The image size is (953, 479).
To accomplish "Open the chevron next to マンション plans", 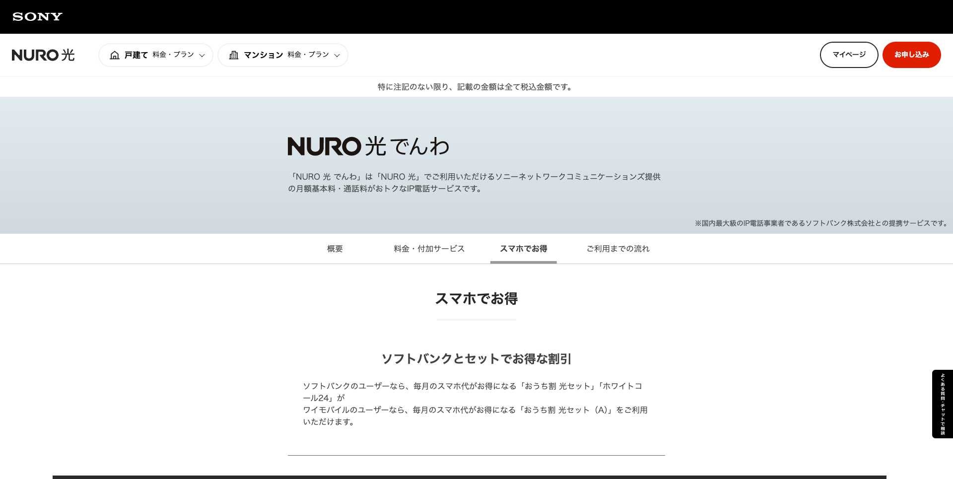I will [337, 56].
